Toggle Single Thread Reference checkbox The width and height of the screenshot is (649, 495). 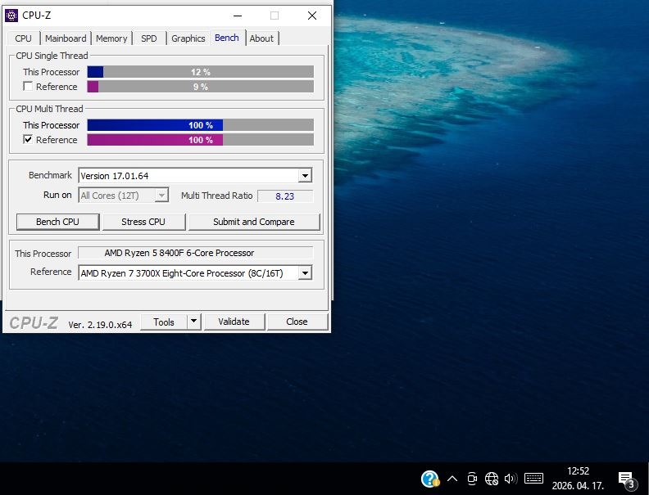pyautogui.click(x=28, y=87)
